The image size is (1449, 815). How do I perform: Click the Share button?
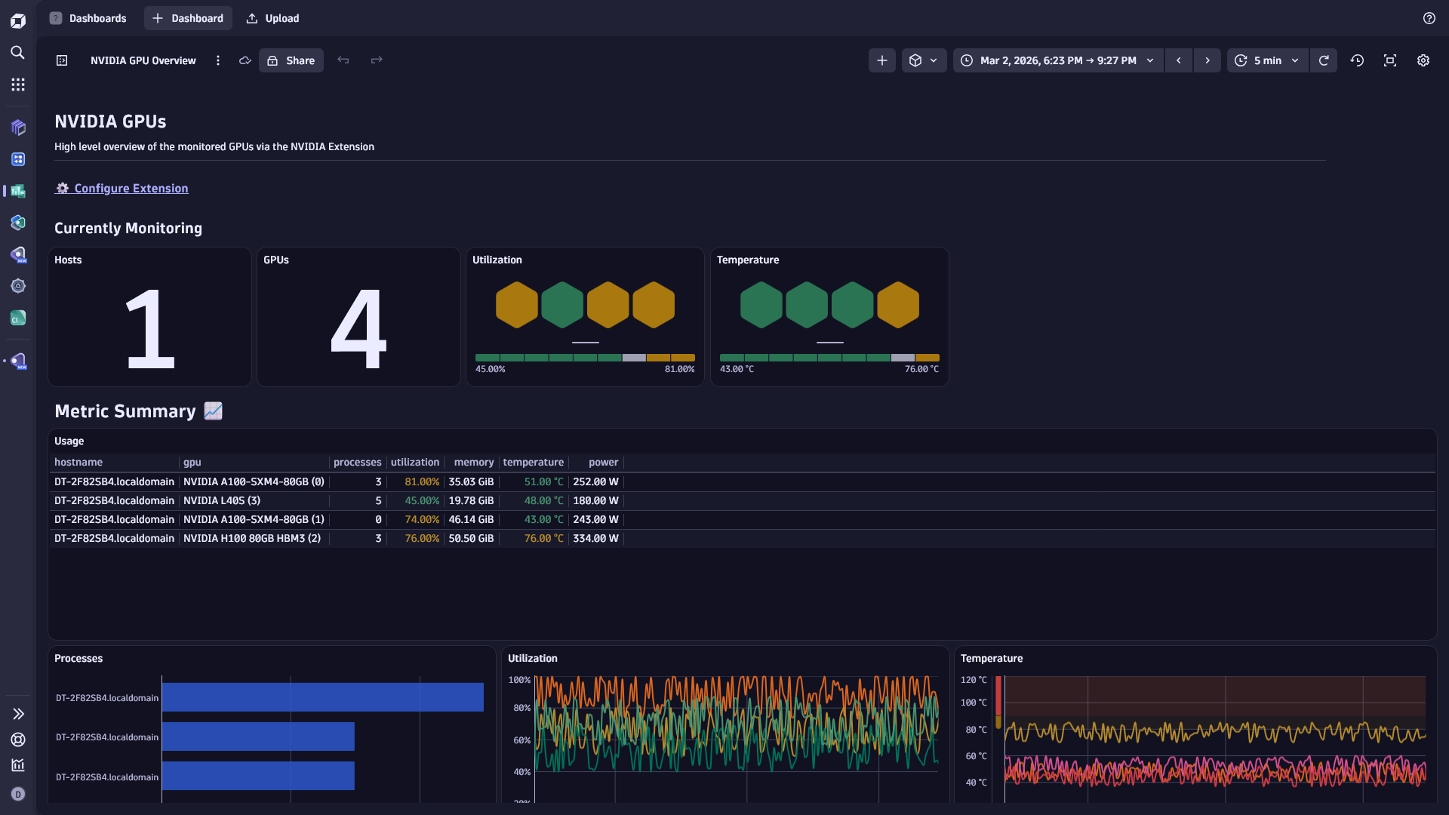coord(291,60)
